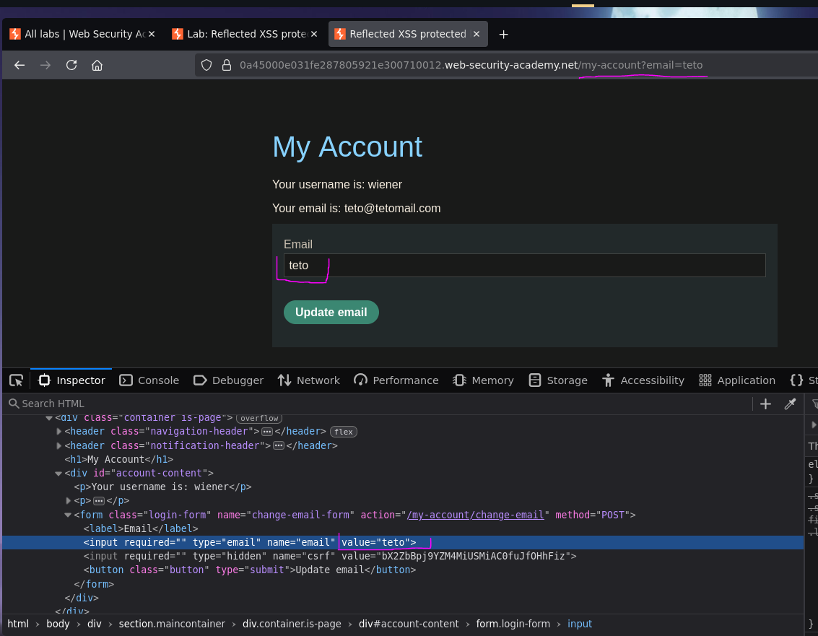Open a new browser tab
Image resolution: width=818 pixels, height=636 pixels.
point(503,35)
